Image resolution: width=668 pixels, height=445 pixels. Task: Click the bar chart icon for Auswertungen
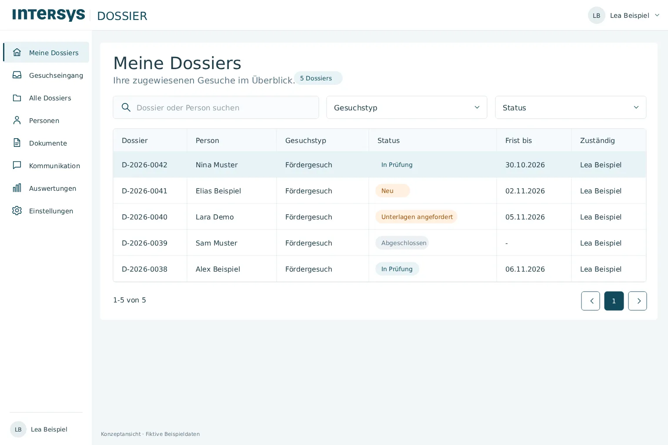pyautogui.click(x=17, y=188)
